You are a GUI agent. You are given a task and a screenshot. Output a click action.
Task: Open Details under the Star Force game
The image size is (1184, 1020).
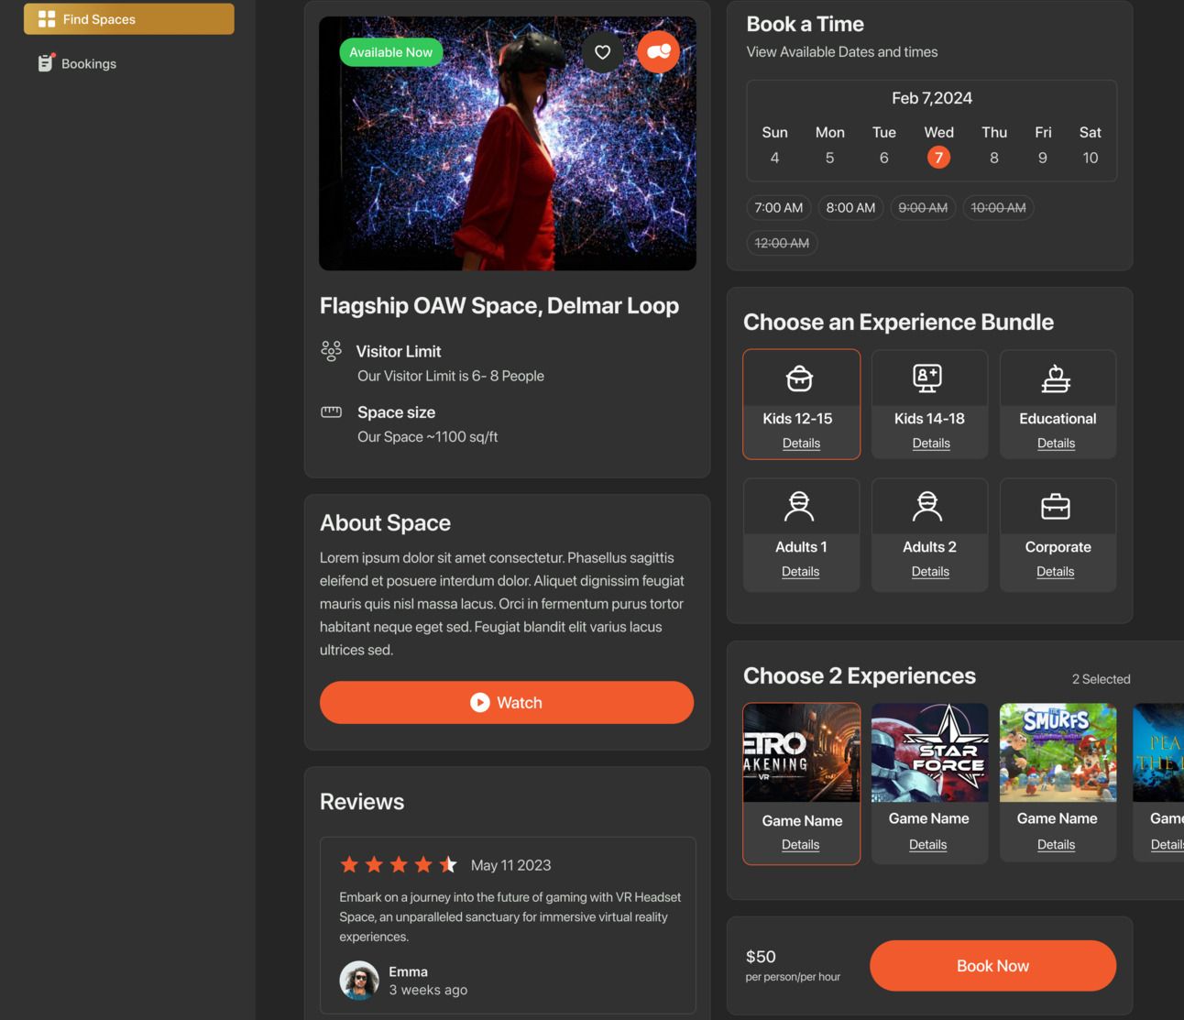coord(927,845)
